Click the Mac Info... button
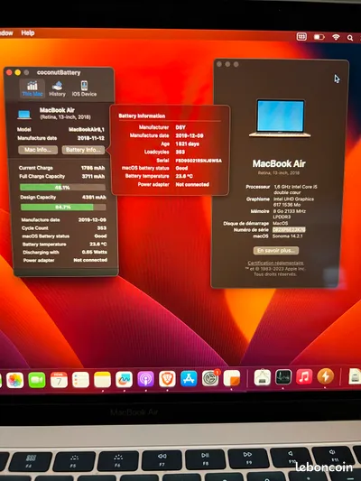This screenshot has width=361, height=481. [38, 150]
